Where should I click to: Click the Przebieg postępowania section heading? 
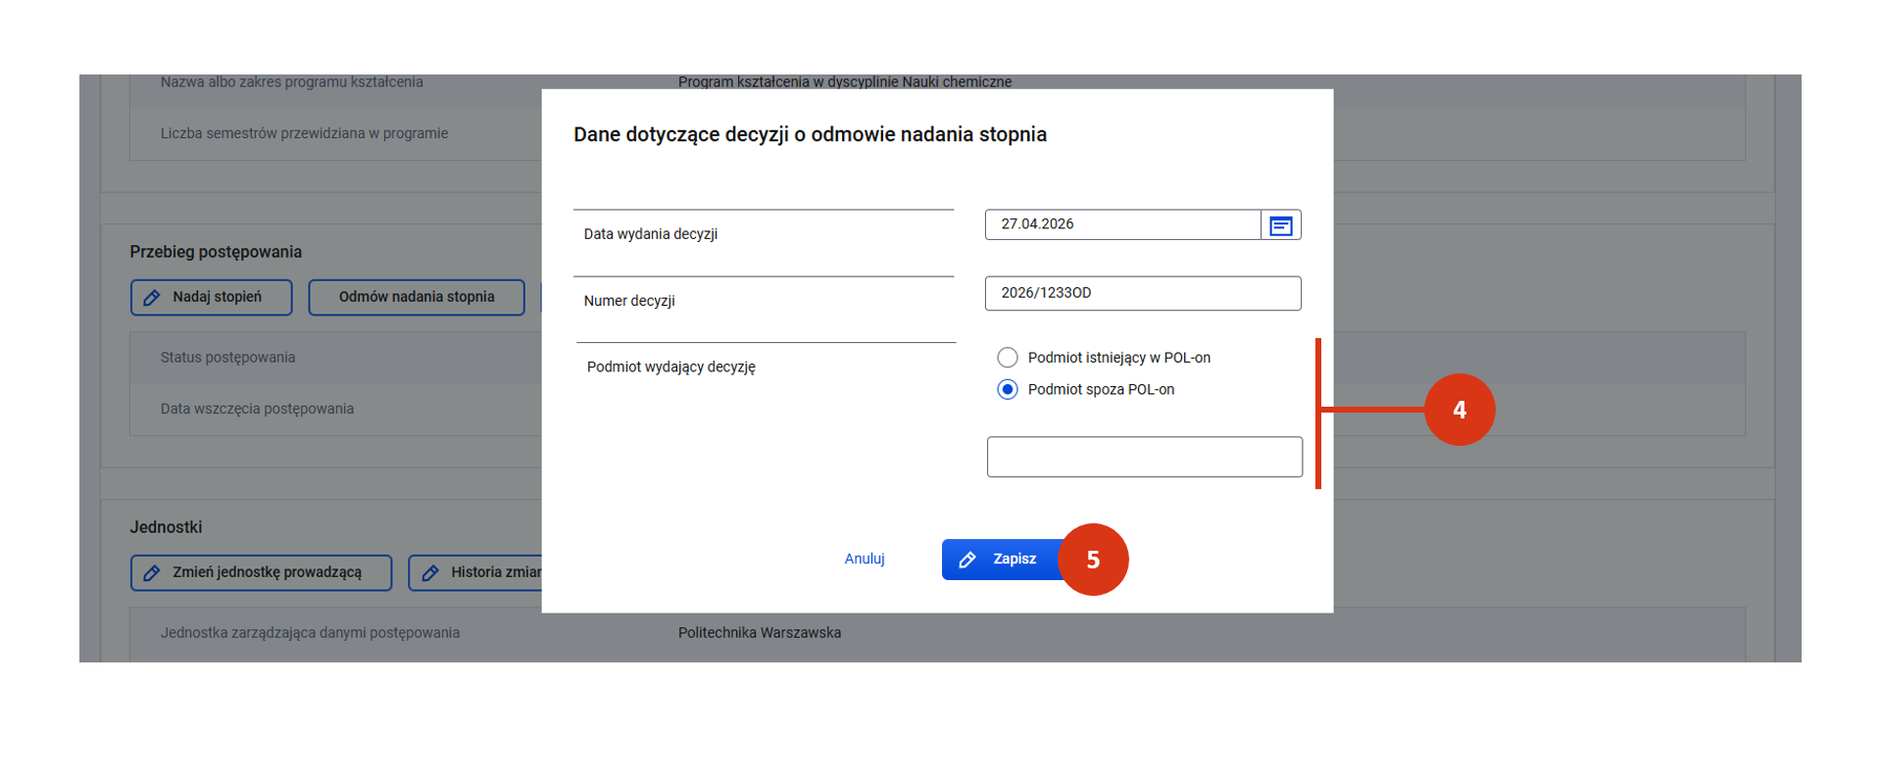pos(216,252)
